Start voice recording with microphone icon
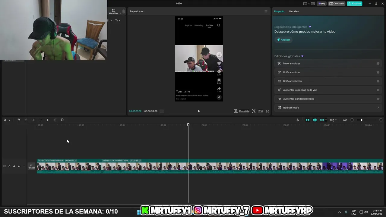 [298, 120]
